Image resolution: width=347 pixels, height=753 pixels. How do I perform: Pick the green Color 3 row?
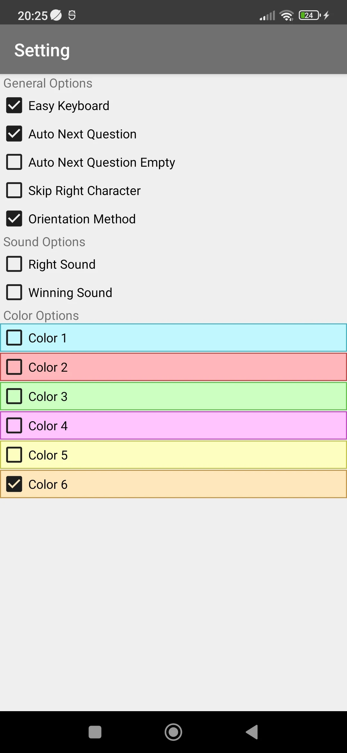[x=173, y=396]
